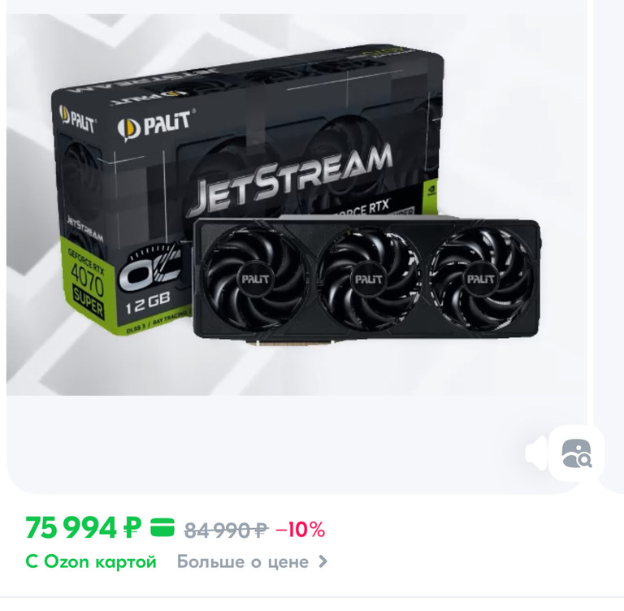
Task: Click the green 75 994 ₽ price
Action: coord(83,528)
